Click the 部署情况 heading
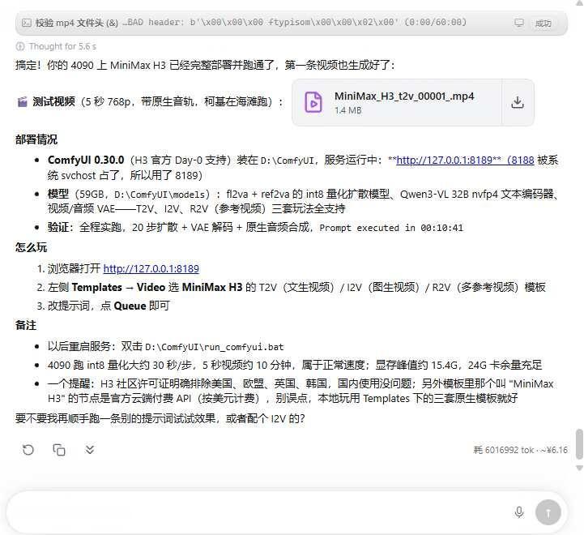Screen dimensions: 584x535 pos(36,139)
